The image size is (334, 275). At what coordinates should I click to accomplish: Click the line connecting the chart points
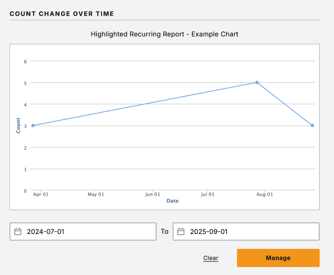tap(146, 104)
